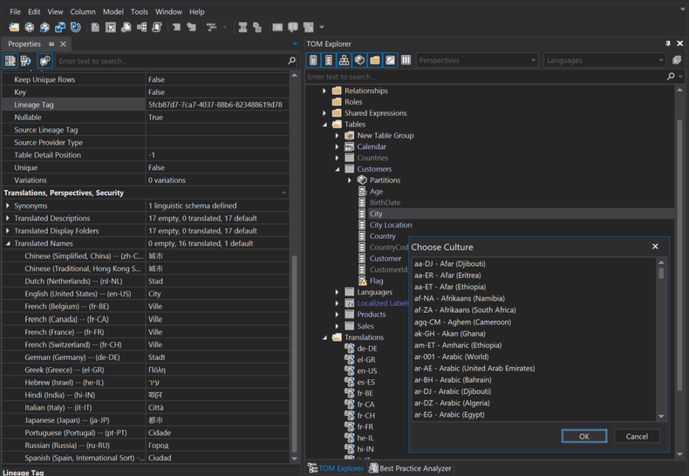The image size is (689, 476).
Task: Click the open model cube icon
Action: coord(30,27)
